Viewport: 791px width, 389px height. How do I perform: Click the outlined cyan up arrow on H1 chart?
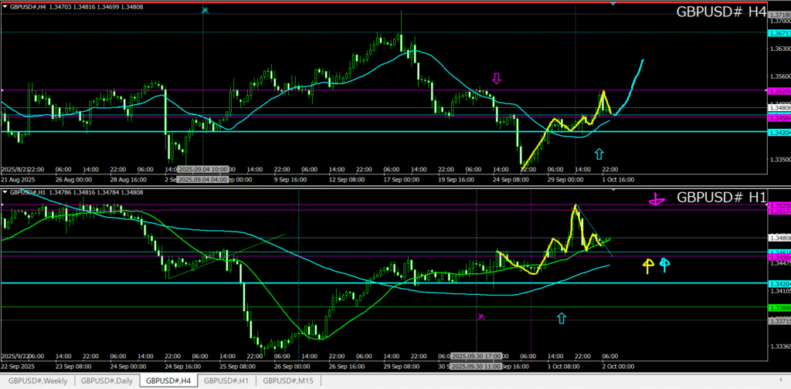coord(562,317)
